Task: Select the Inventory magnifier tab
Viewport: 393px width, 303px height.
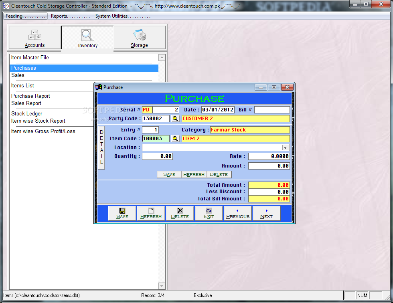Action: [x=87, y=38]
